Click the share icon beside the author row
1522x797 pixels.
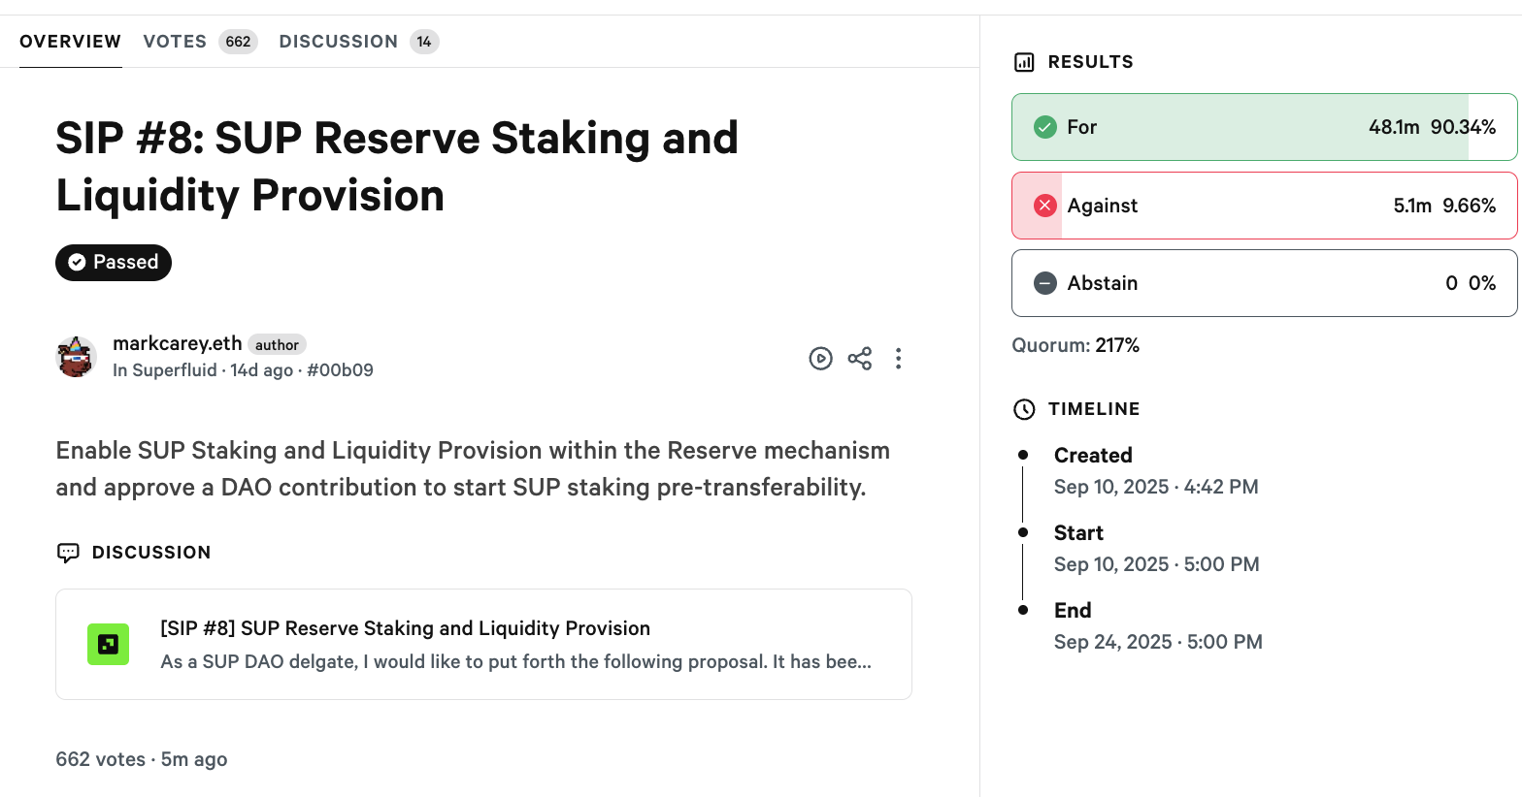859,359
